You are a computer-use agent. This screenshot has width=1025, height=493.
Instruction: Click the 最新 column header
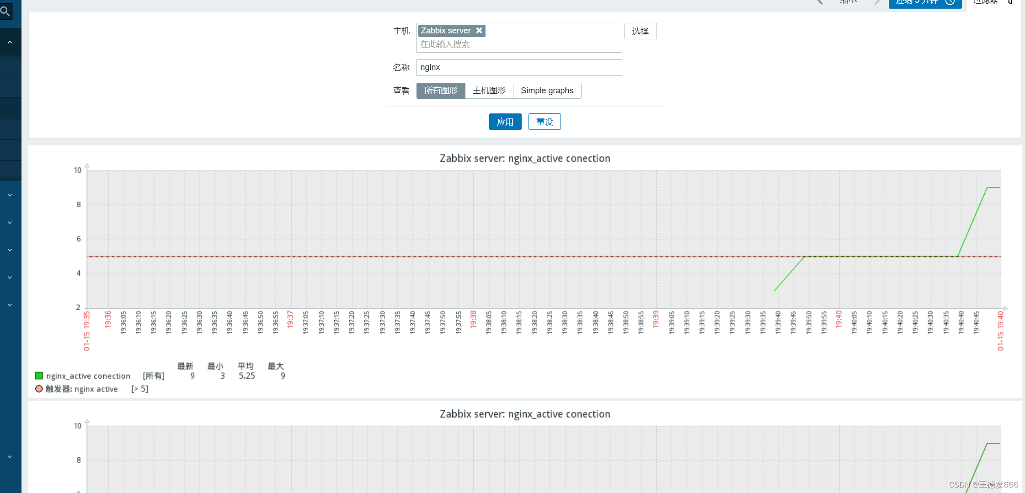[185, 366]
